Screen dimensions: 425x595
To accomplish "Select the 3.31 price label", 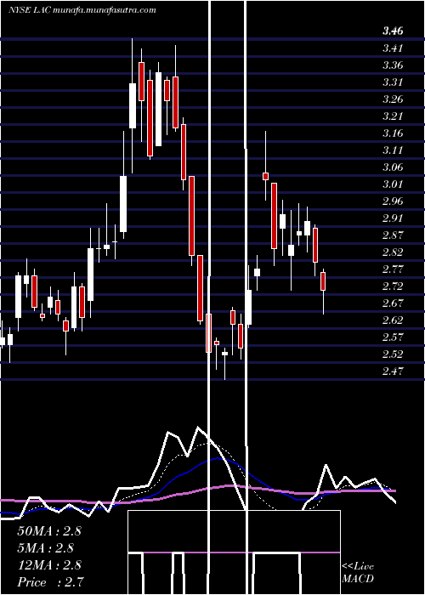I will tap(393, 82).
